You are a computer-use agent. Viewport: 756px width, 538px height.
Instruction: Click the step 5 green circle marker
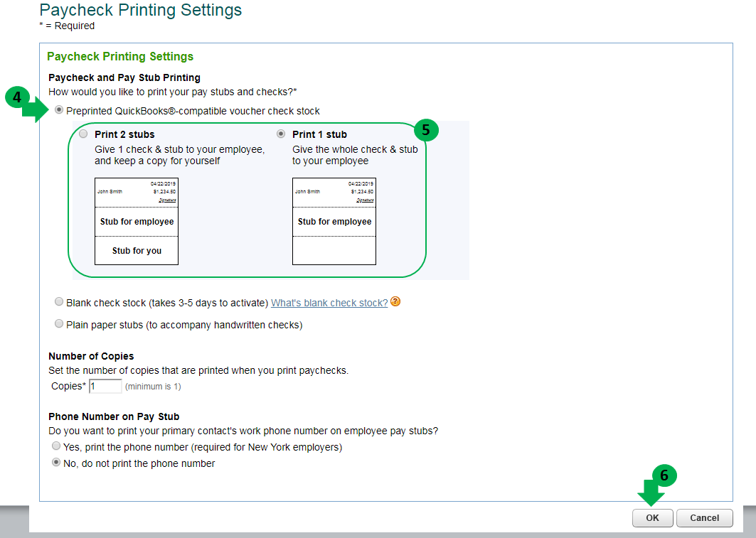(x=426, y=130)
